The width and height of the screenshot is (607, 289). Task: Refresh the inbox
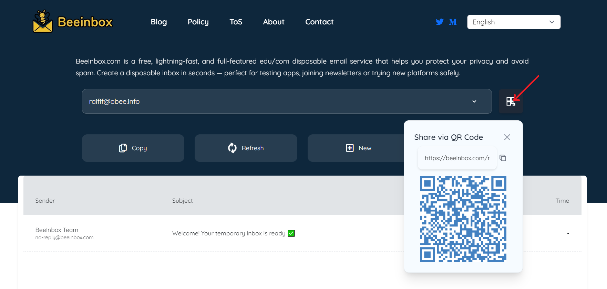246,148
